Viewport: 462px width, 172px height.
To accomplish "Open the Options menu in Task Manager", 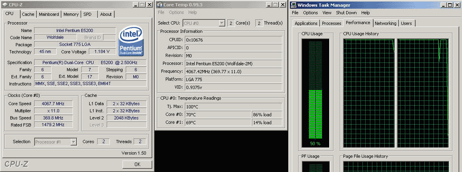I will [x=311, y=13].
